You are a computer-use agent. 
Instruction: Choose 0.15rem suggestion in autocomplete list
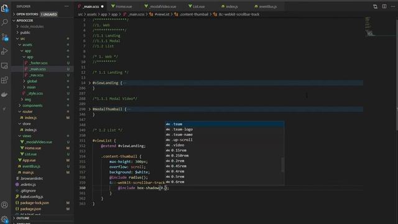point(224,151)
